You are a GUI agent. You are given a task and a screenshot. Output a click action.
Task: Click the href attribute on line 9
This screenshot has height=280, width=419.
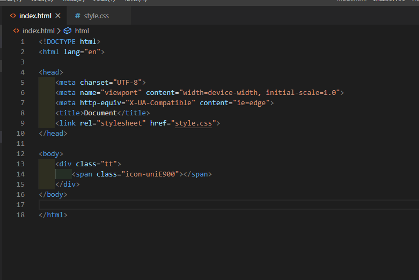[x=158, y=123]
